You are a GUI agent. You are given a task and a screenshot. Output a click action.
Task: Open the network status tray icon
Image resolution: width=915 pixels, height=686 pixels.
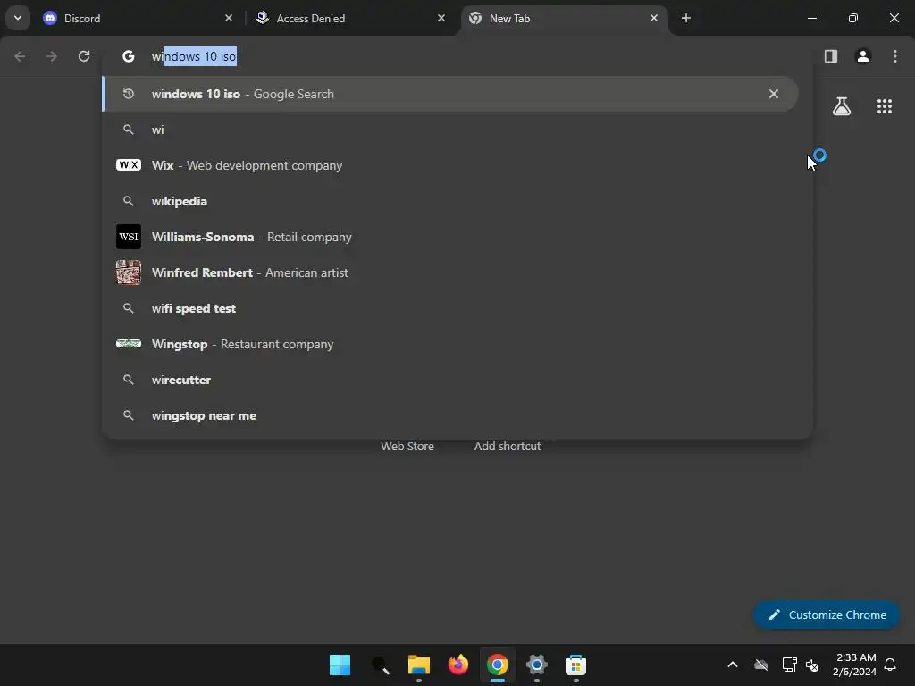(x=790, y=665)
